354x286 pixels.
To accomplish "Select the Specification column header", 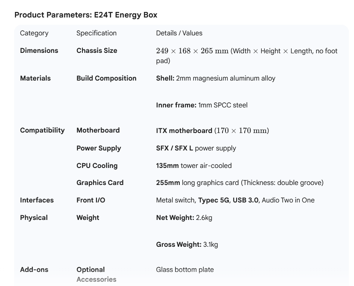I will [97, 33].
